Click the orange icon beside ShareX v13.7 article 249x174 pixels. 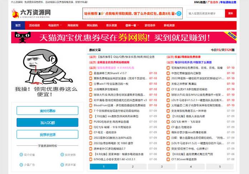[x=91, y=73]
